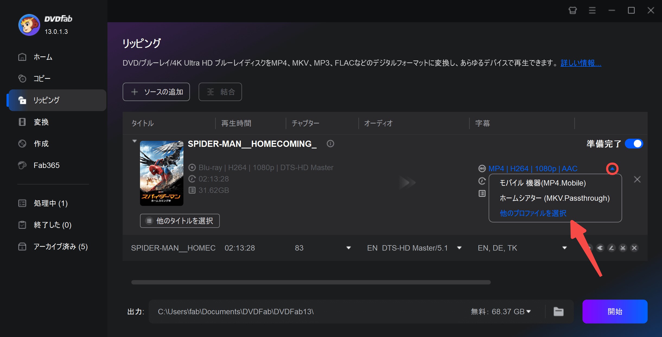Click the Spider-Man movie poster thumbnail
Screen dimensions: 662x337
(162, 173)
